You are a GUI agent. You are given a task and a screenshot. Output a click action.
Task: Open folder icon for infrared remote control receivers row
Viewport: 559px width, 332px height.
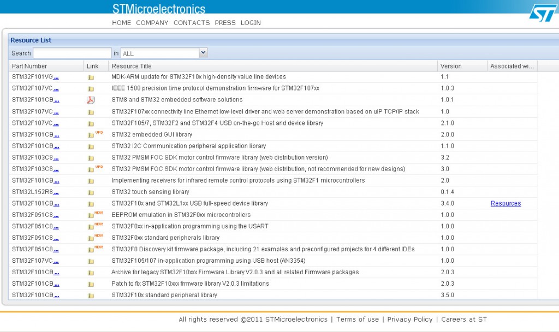(91, 181)
